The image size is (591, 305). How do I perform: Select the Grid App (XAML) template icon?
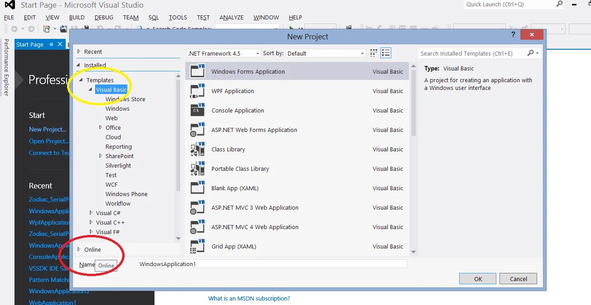pyautogui.click(x=197, y=246)
